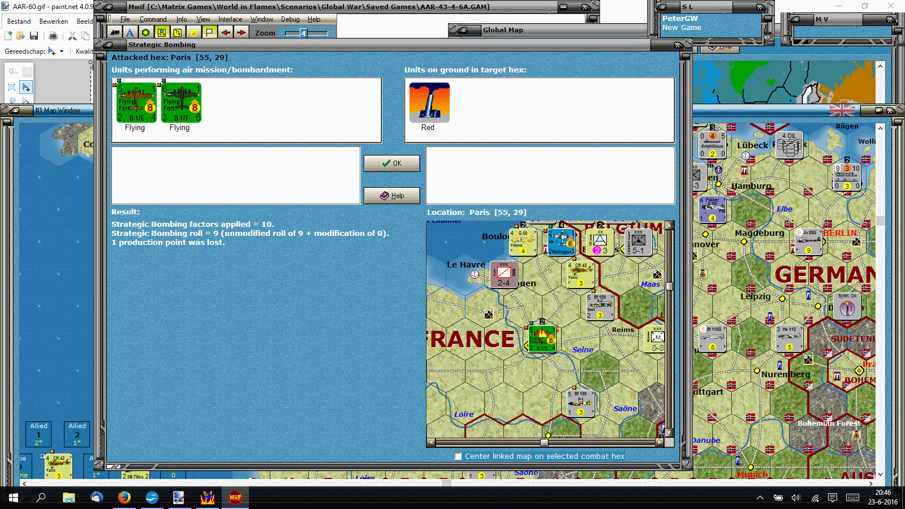This screenshot has height=509, width=905.
Task: Click the train icon in Mwif toolbar
Action: (x=115, y=33)
